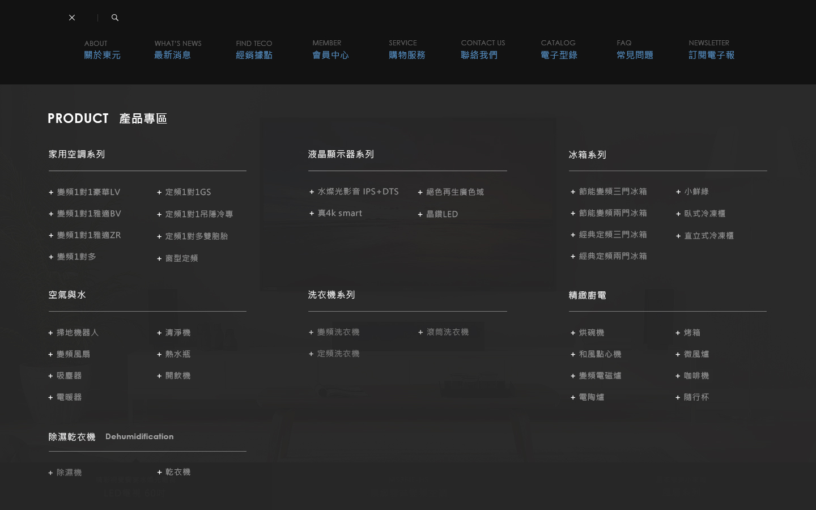
Task: Click the search magnifier icon
Action: (115, 18)
